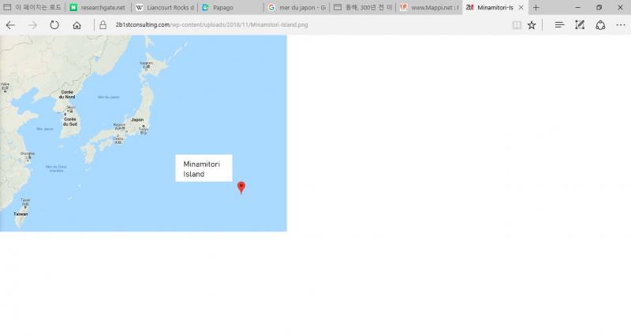The image size is (631, 336).
Task: Click the Share icon in toolbar
Action: [600, 24]
